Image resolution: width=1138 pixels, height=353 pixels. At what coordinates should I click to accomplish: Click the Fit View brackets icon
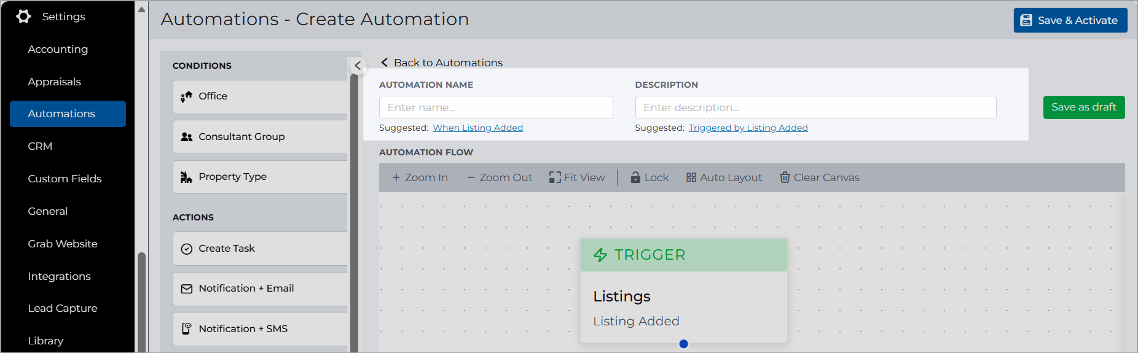(x=555, y=177)
